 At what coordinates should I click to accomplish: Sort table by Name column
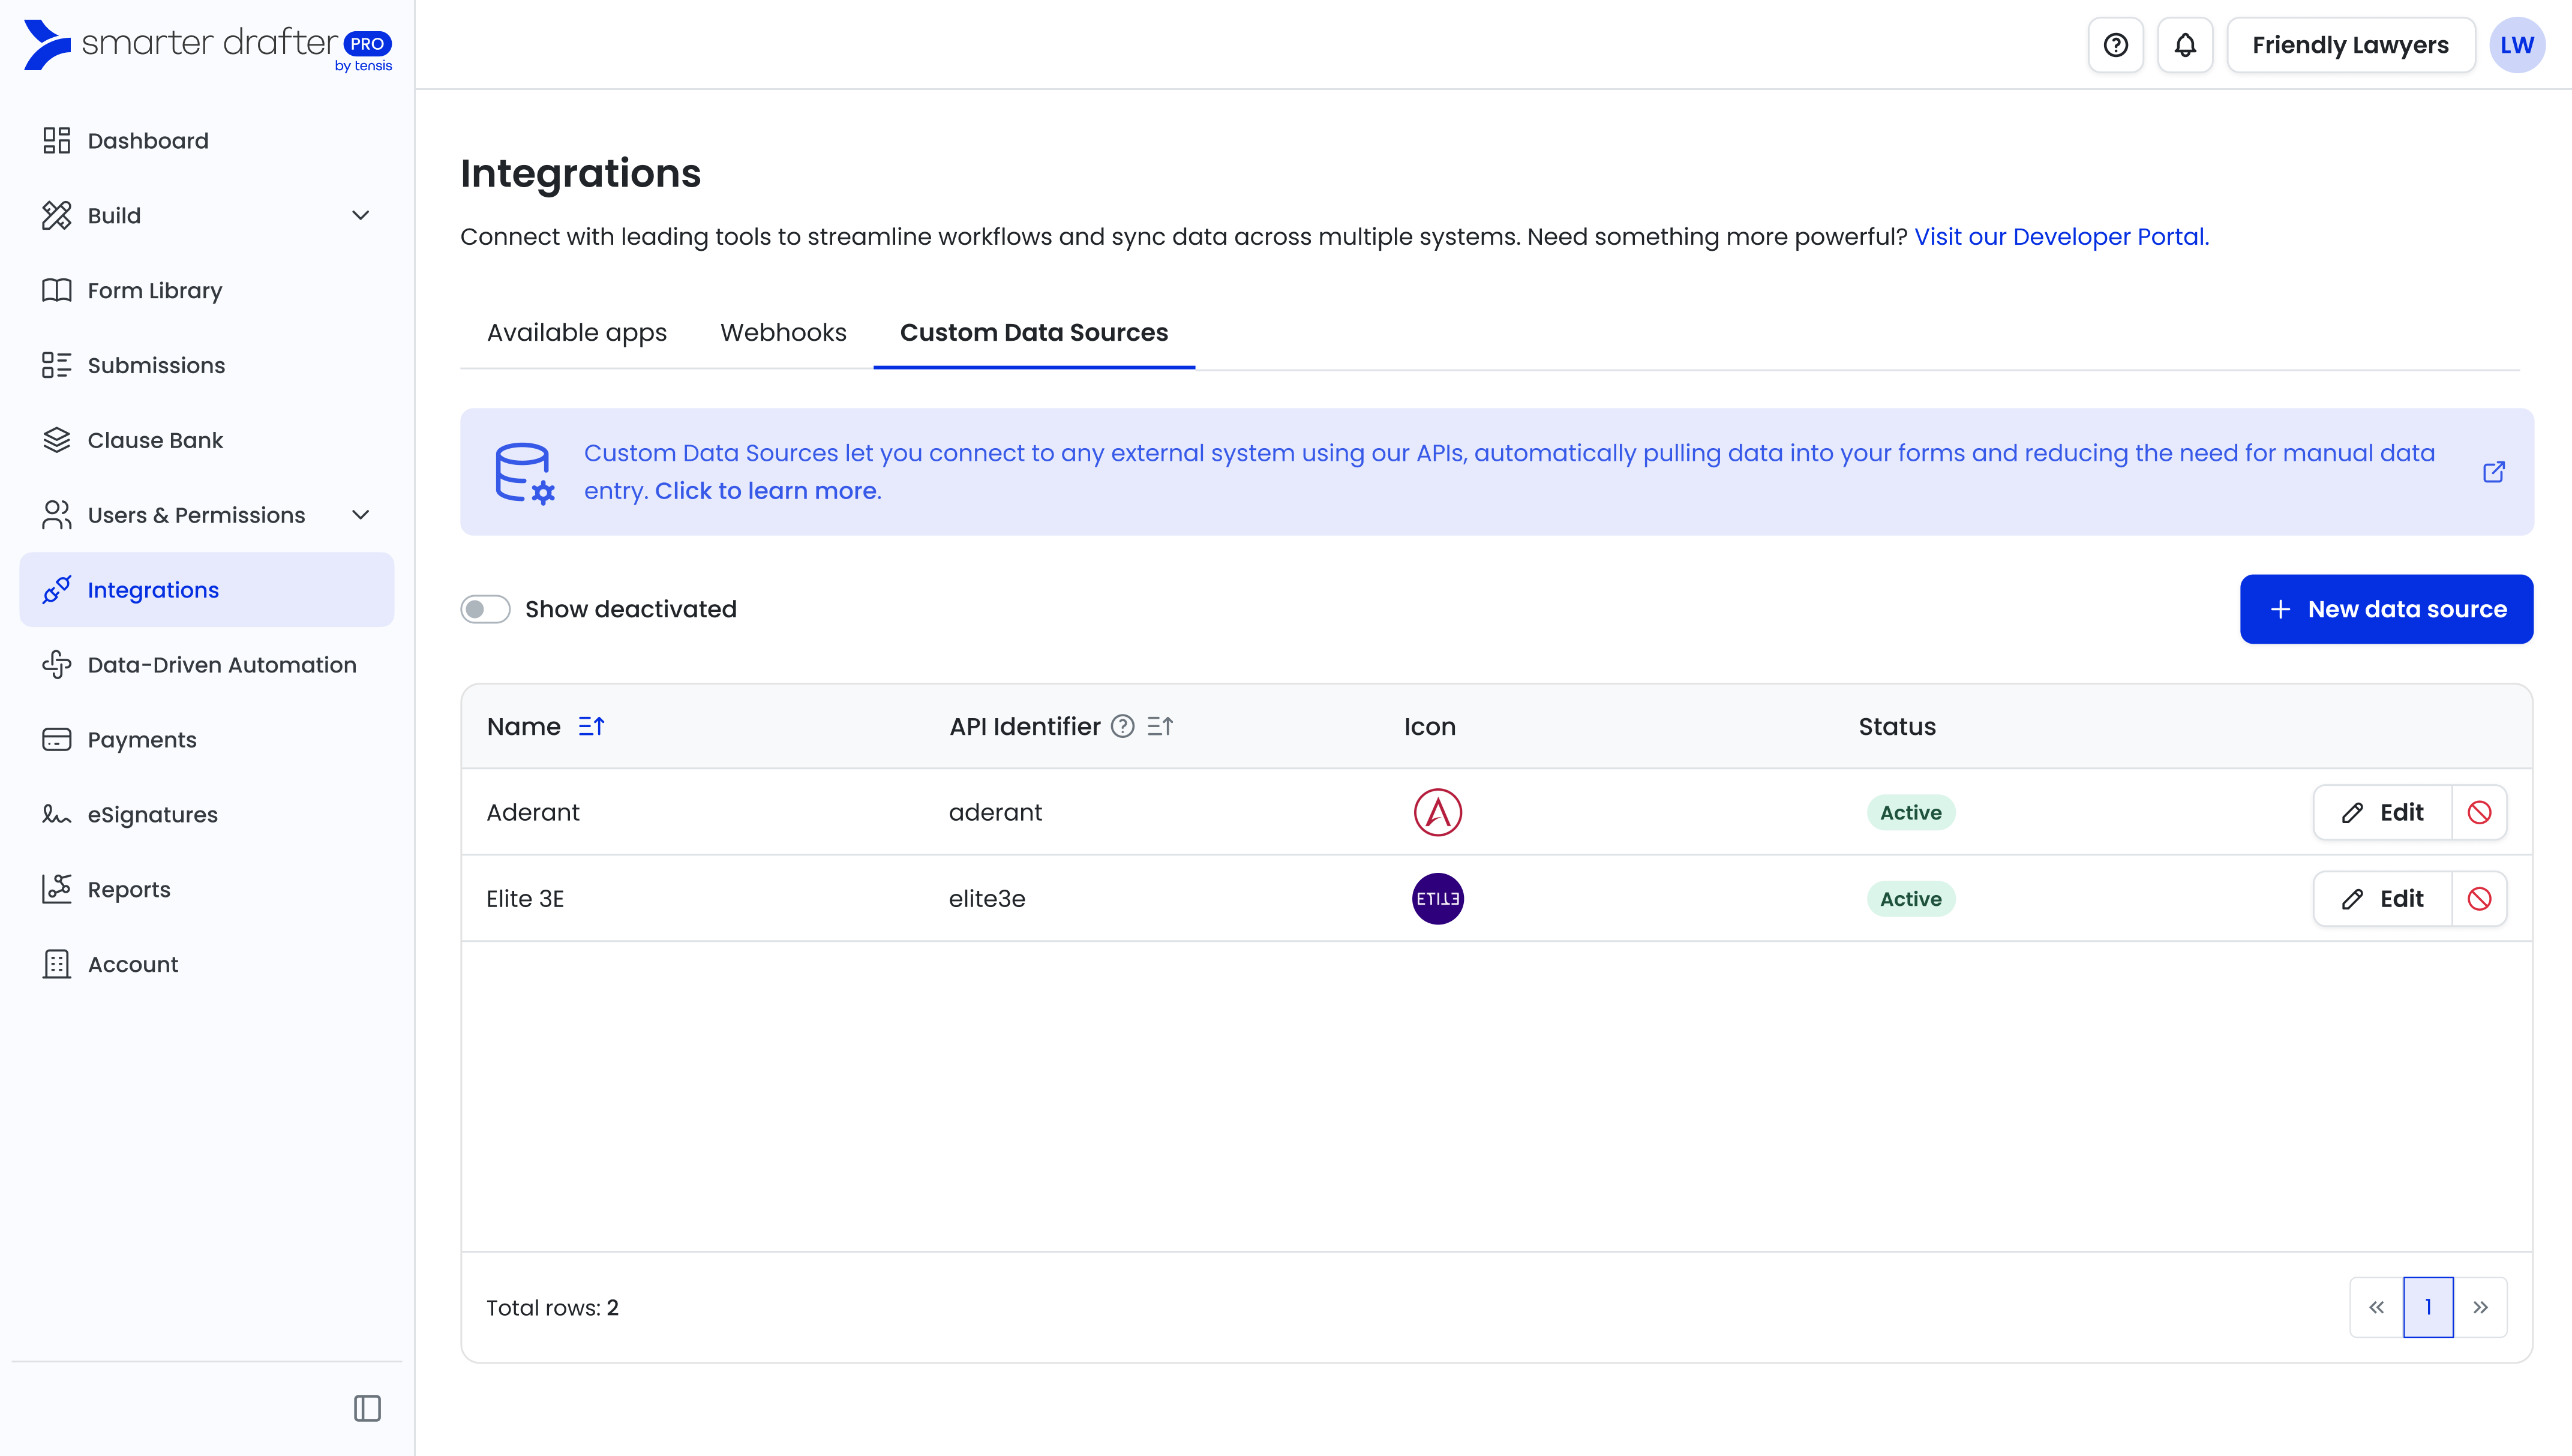click(x=591, y=727)
